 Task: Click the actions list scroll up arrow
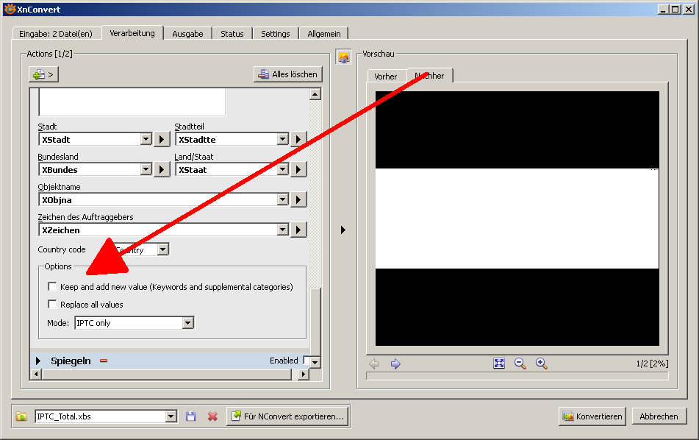(315, 94)
